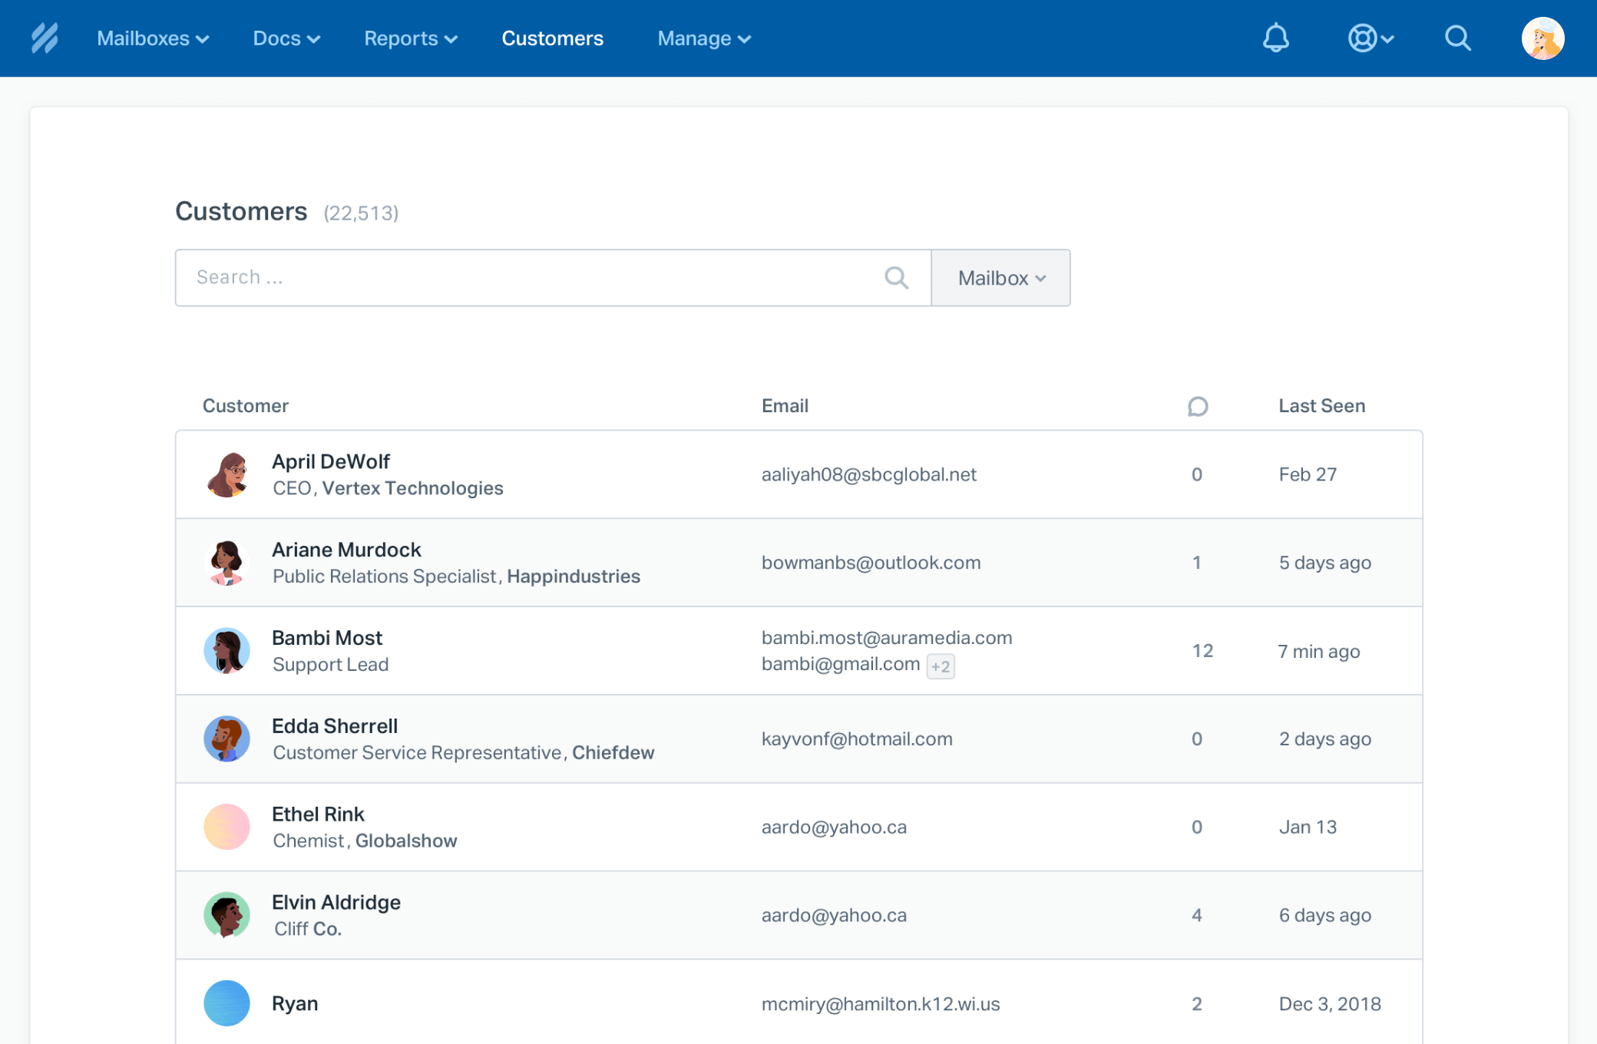Show Bambi Most's +2 more emails
The height and width of the screenshot is (1044, 1597).
941,666
